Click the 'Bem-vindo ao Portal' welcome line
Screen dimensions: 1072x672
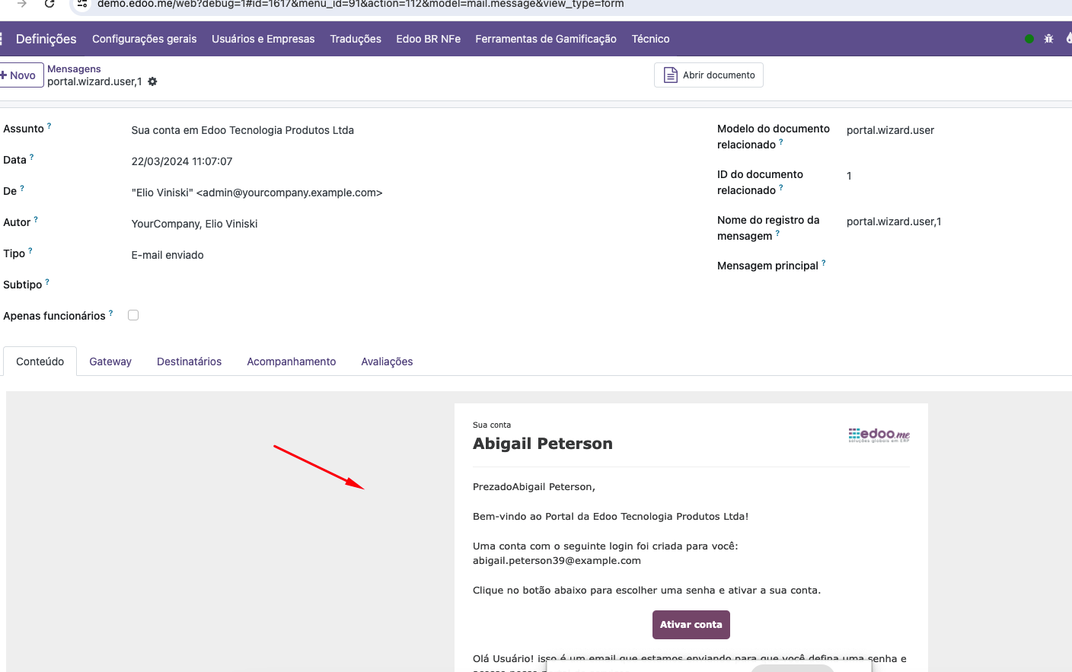point(611,517)
